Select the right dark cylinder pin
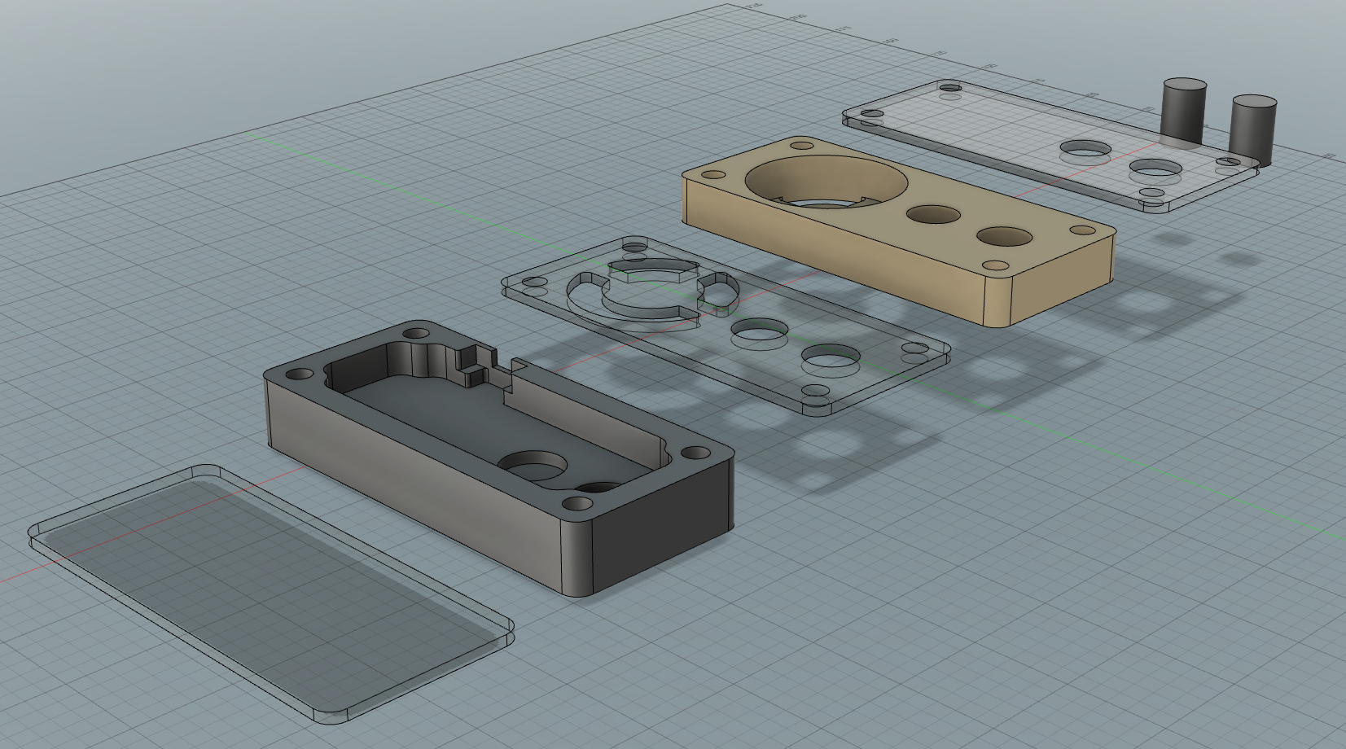This screenshot has width=1346, height=749. [x=1252, y=130]
